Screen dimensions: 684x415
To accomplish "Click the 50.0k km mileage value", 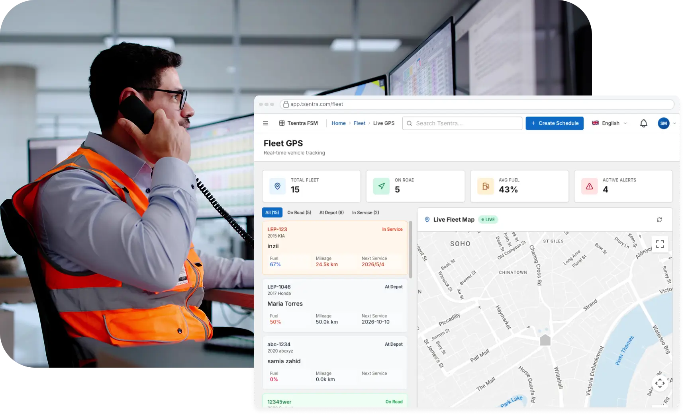I will pos(327,322).
